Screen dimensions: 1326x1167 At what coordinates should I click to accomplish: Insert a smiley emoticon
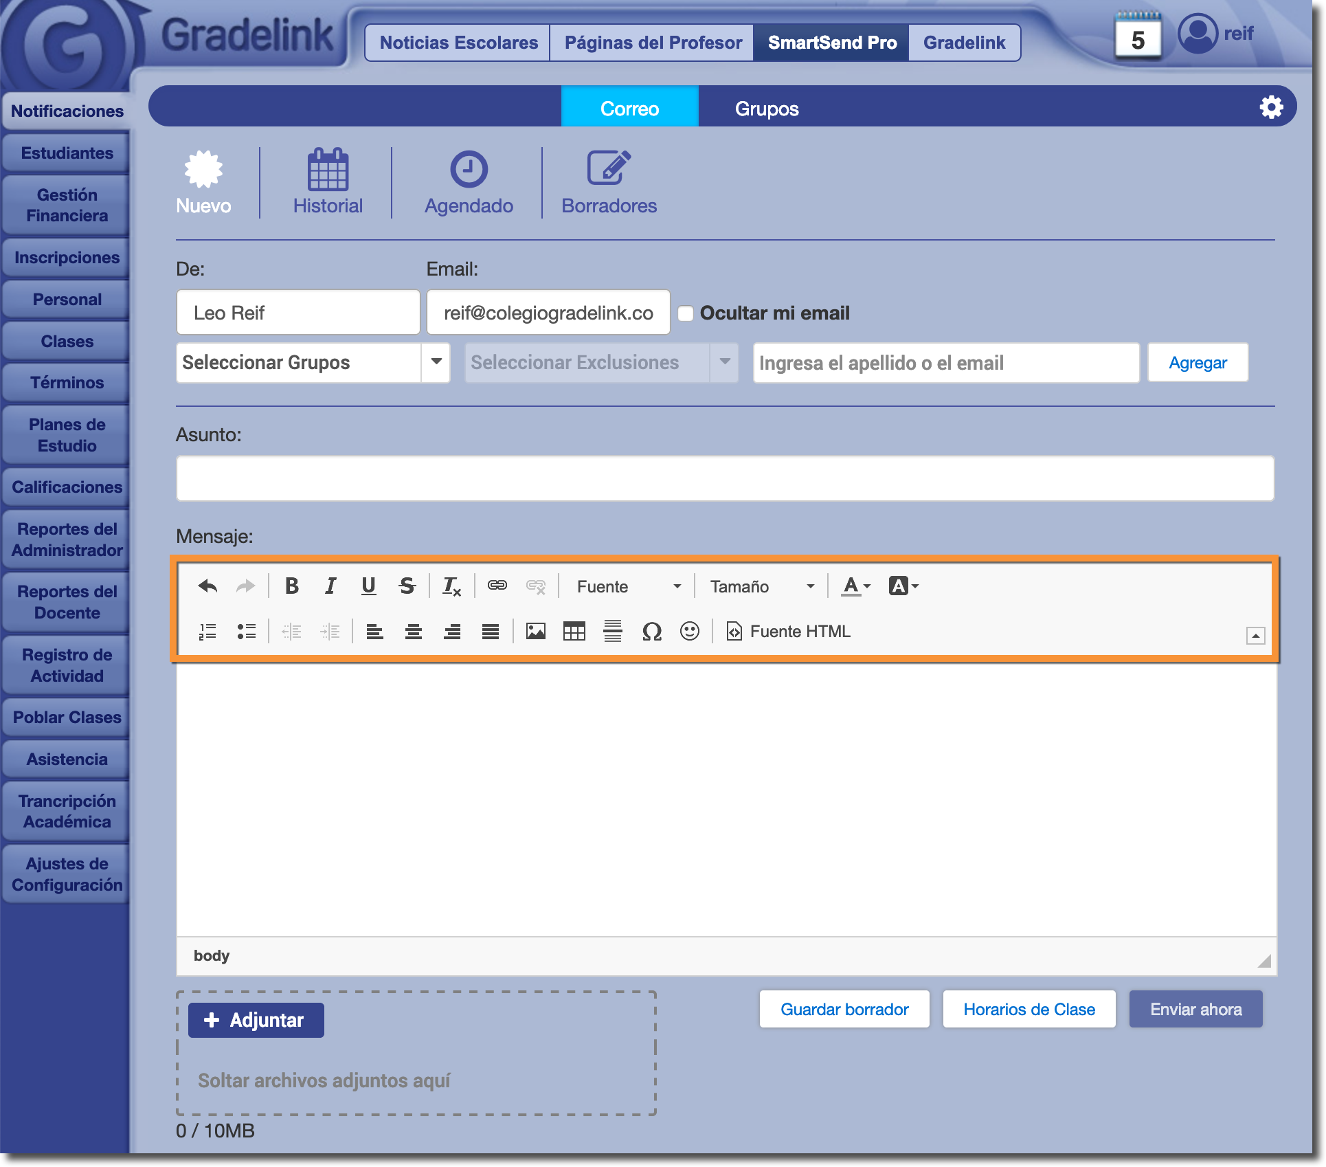click(689, 631)
